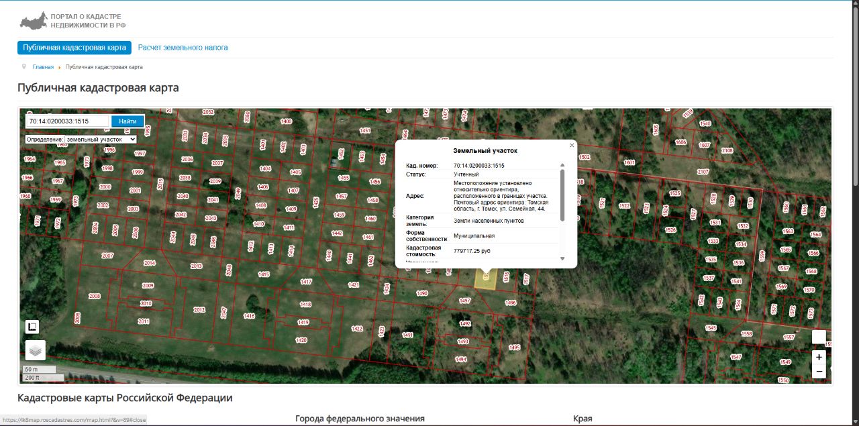This screenshot has width=859, height=426.
Task: Select parcel labeled 1569
Action: pos(781,286)
